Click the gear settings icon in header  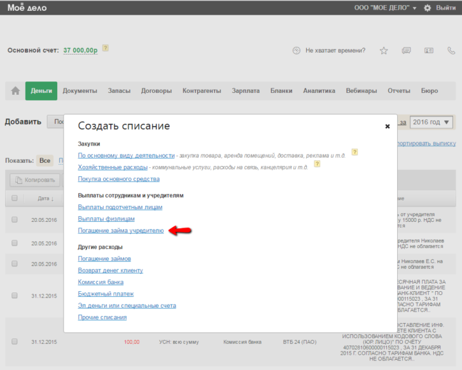click(x=427, y=8)
